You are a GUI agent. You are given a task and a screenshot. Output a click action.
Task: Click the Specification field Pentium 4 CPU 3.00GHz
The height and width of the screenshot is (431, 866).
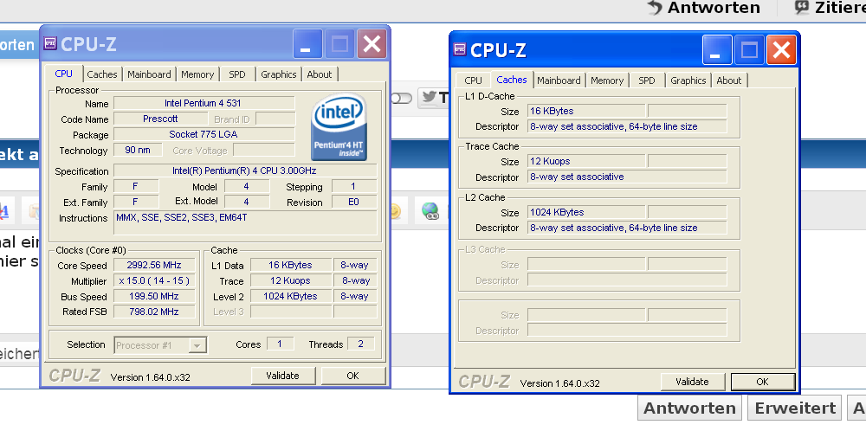[x=245, y=170]
